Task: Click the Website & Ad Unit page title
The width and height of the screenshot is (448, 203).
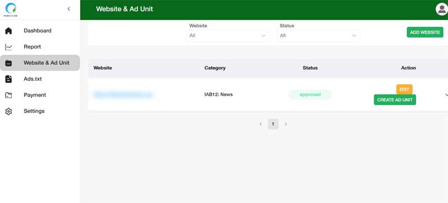Action: click(x=124, y=9)
